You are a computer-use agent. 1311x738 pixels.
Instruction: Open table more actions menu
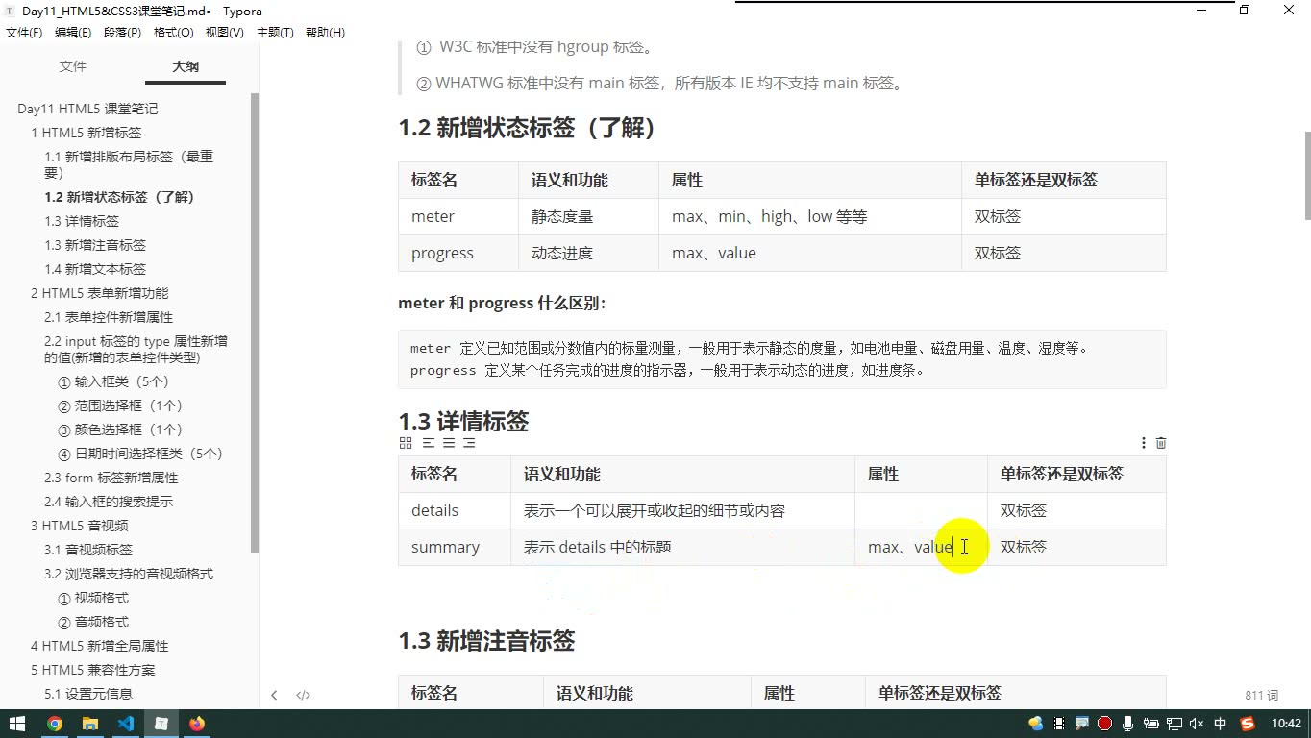1144,443
